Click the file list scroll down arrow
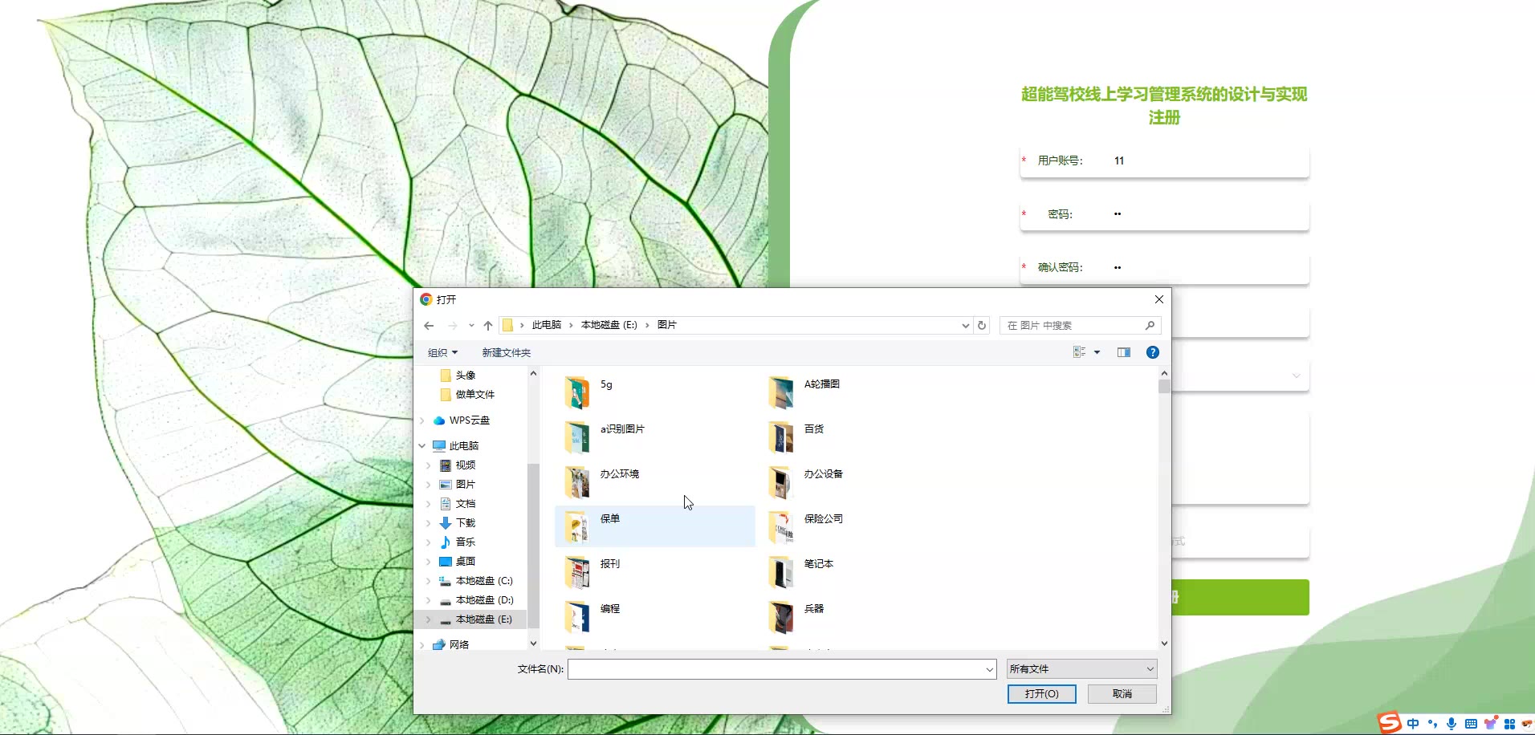This screenshot has height=735, width=1535. tap(1164, 644)
